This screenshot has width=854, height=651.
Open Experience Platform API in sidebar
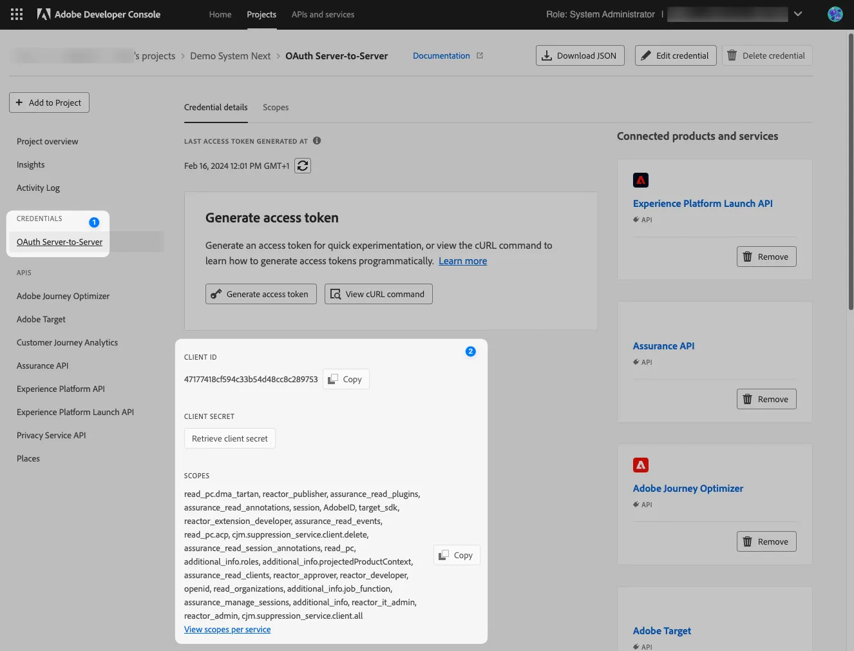pos(61,389)
